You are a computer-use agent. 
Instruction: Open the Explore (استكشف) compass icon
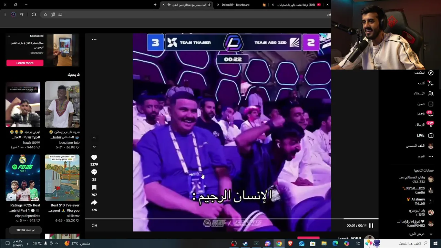431,73
